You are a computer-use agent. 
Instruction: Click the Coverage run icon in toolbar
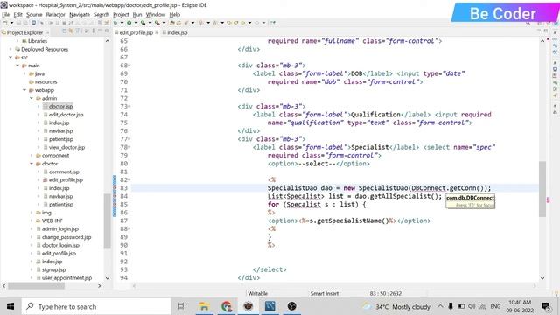pyautogui.click(x=143, y=23)
